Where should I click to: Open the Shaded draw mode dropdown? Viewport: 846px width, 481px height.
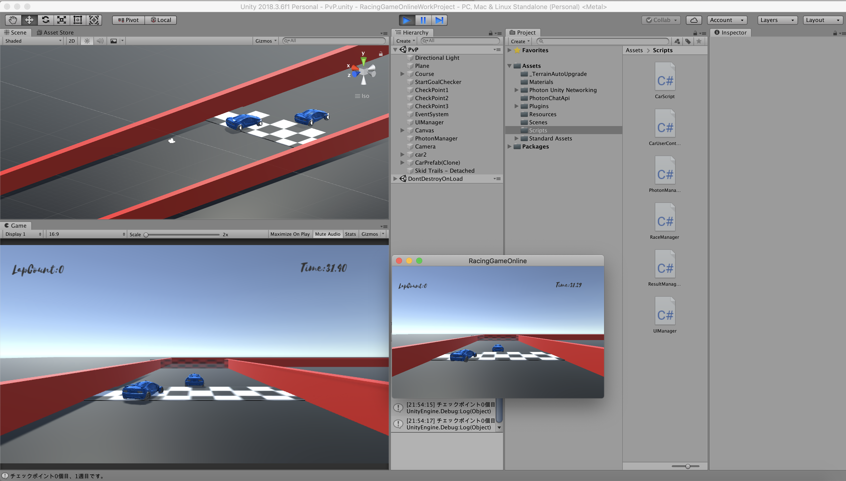(x=33, y=41)
